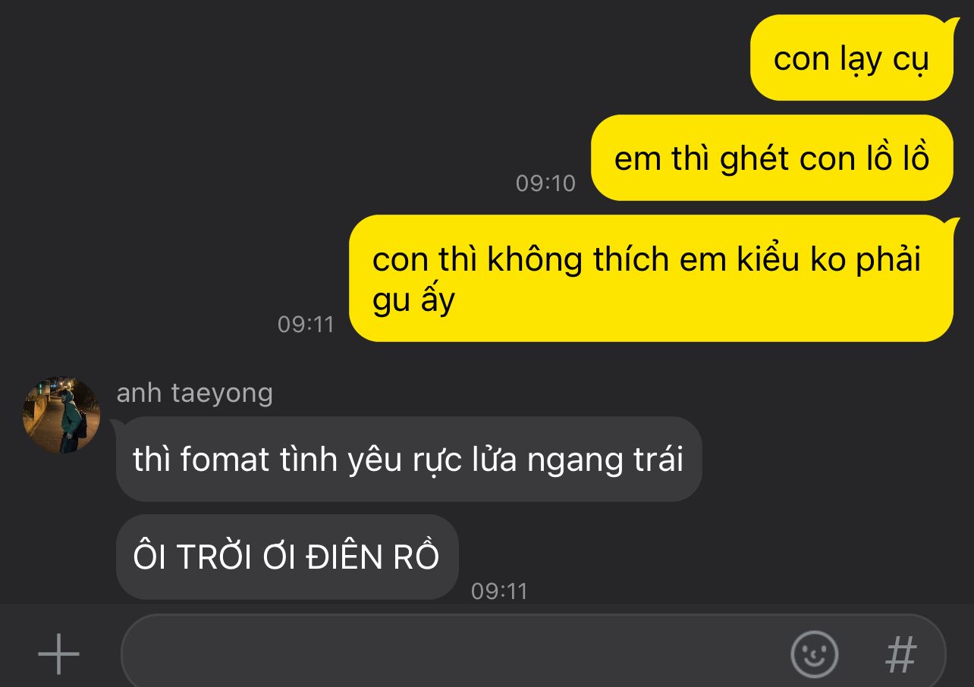This screenshot has height=687, width=974.
Task: Select the "con lạy cụ" message bubble
Action: pyautogui.click(x=851, y=58)
